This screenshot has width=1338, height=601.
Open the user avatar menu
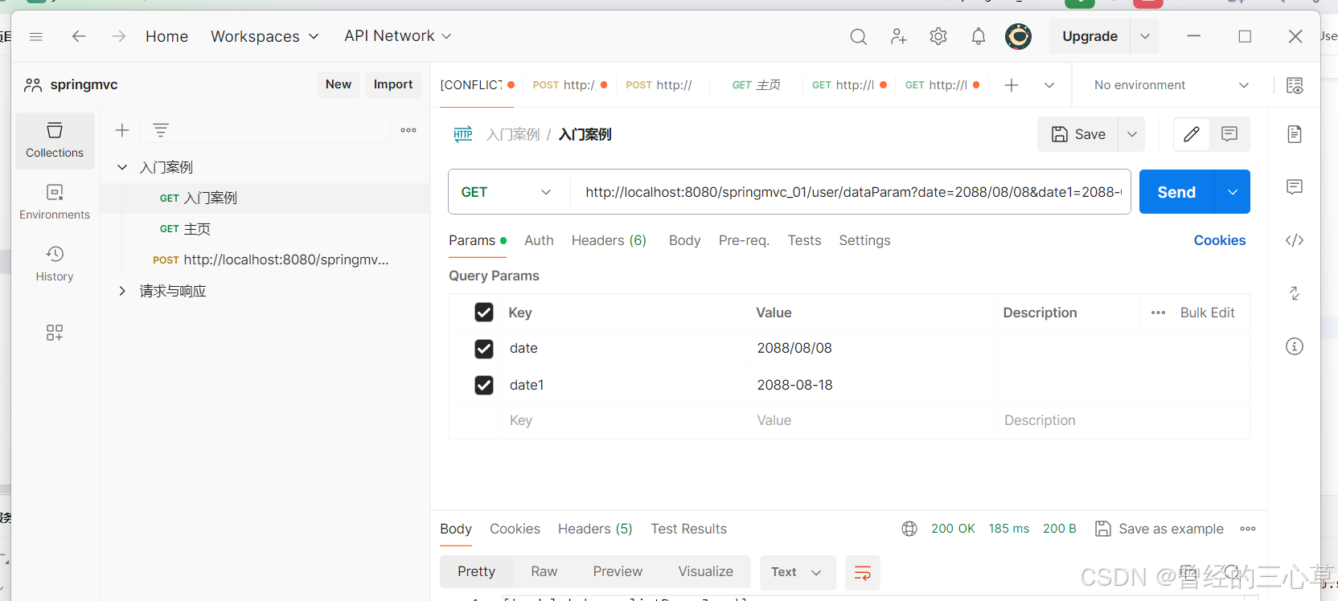[1019, 36]
